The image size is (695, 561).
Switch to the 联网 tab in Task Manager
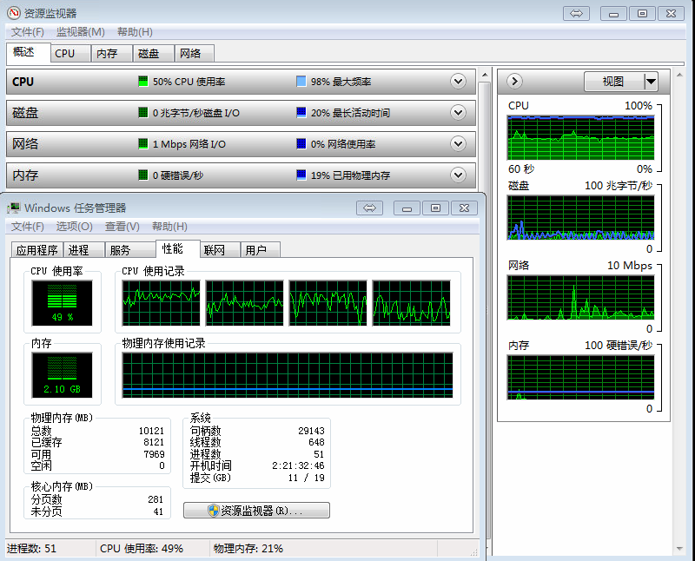[220, 250]
